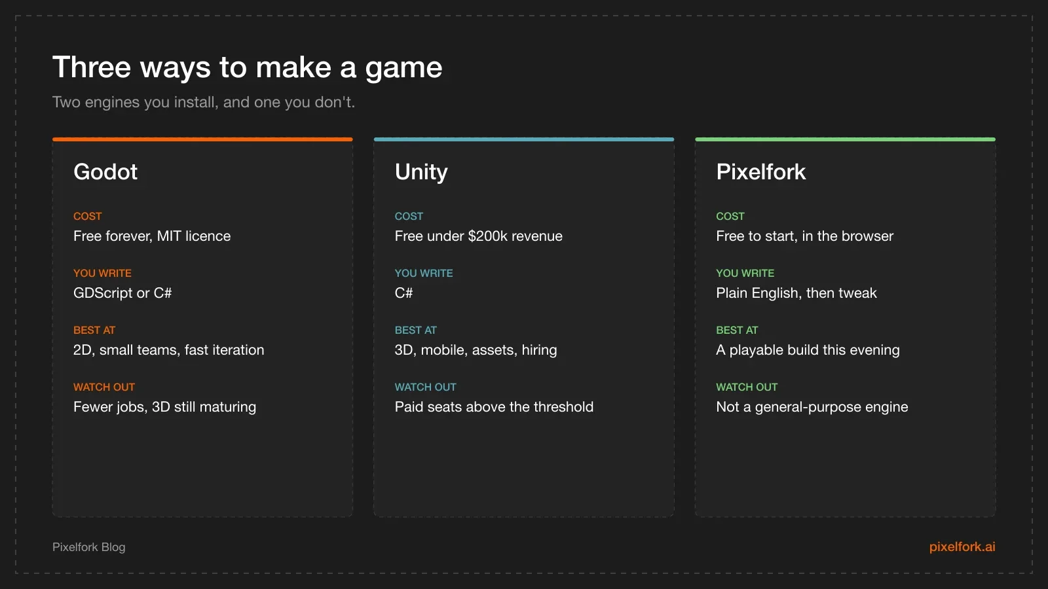Click the COST label in Pixelfork card

[x=730, y=217]
